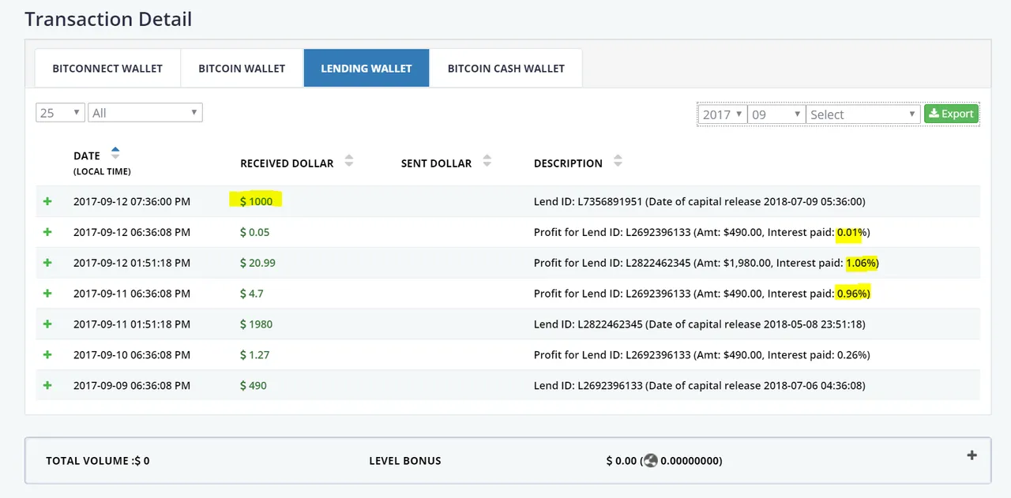Click the Lend ID L2692396133 capital release description
Screen dimensions: 1011x498
(700, 386)
